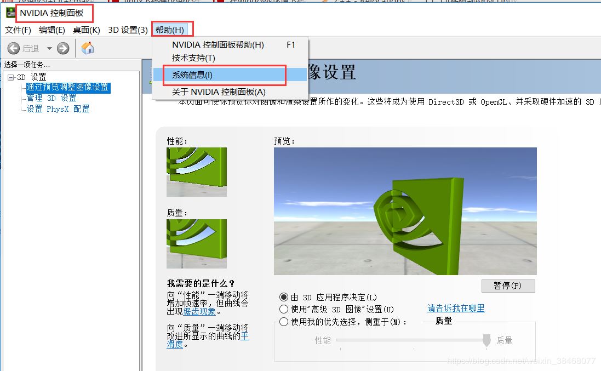This screenshot has width=601, height=371.
Task: Click the 质量 preview thumbnail
Action: tap(197, 244)
